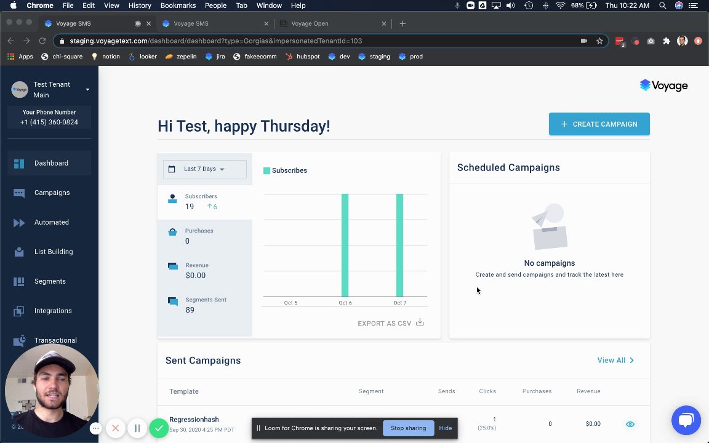
Task: View Regressionhash campaign with eye icon
Action: [630, 424]
